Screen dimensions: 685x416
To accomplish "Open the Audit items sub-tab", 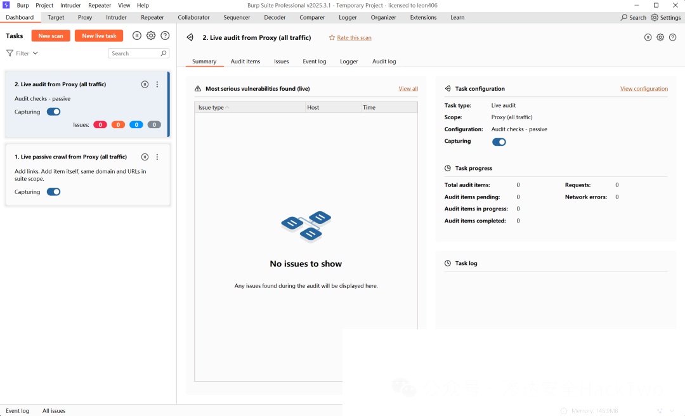I will (x=245, y=62).
